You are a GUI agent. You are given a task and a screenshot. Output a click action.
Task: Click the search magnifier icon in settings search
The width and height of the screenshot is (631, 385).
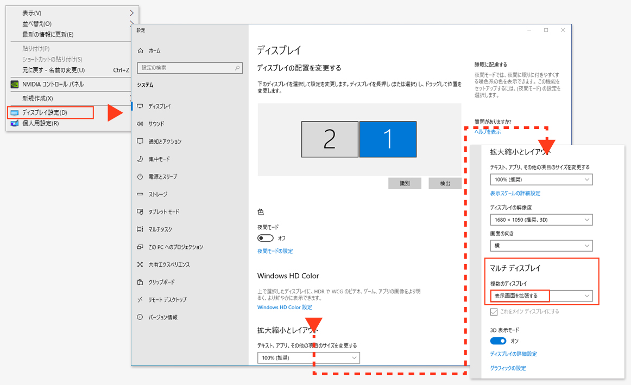[x=237, y=68]
